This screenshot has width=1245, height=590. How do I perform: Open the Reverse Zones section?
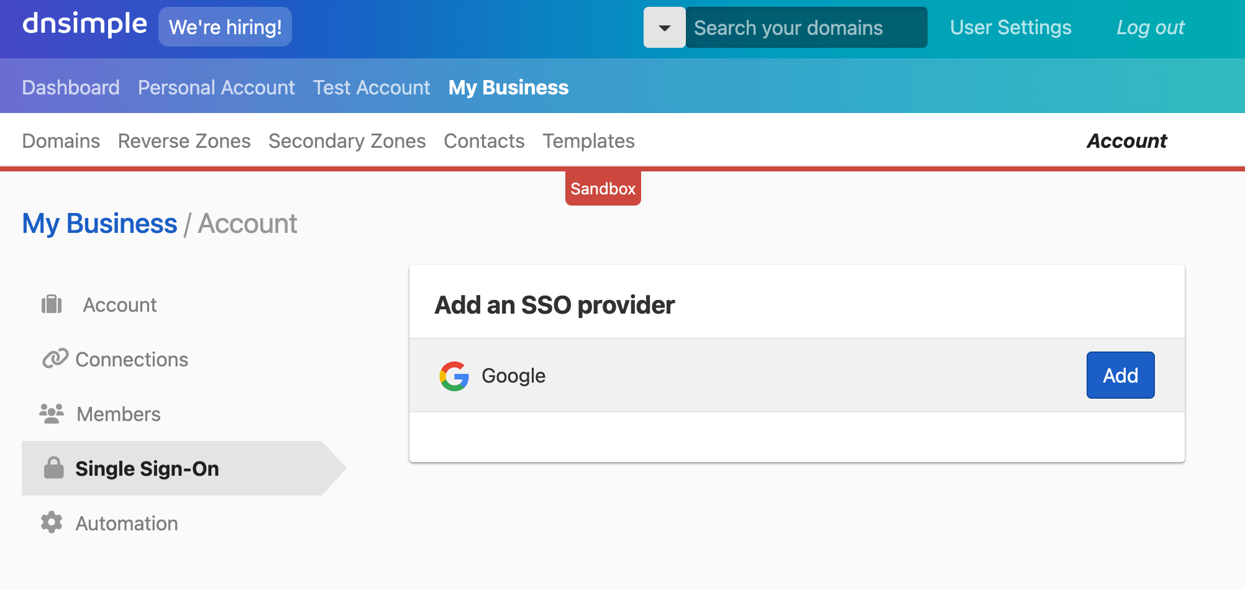point(185,141)
